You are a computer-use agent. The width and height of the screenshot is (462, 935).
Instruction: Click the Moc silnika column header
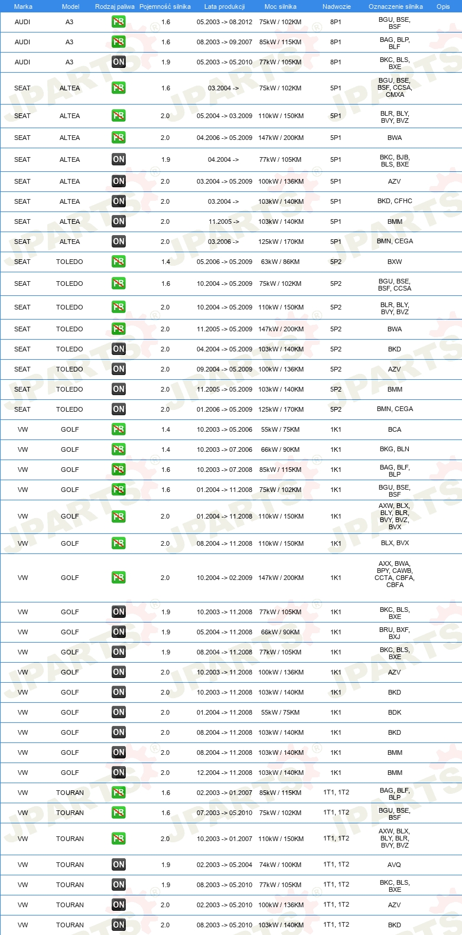tap(281, 6)
